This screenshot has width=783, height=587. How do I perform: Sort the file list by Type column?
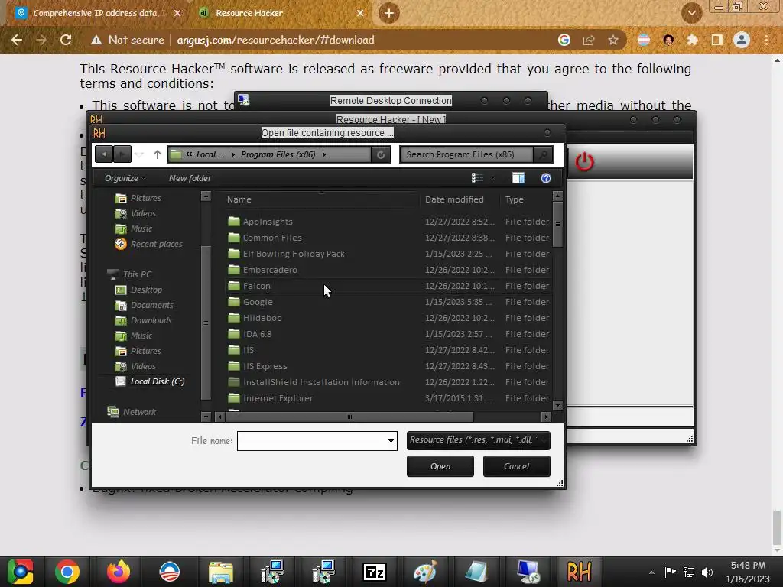(526, 199)
